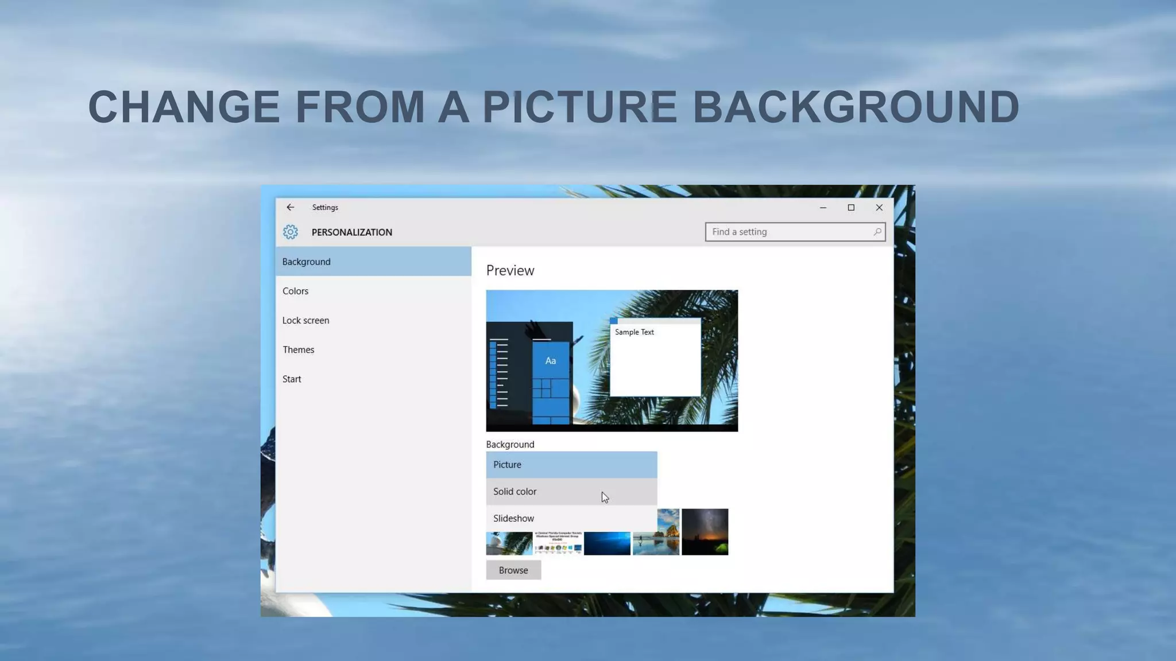Pick the blue Windows logo wallpaper thumbnail
Viewport: 1176px width, 661px height.
[607, 543]
